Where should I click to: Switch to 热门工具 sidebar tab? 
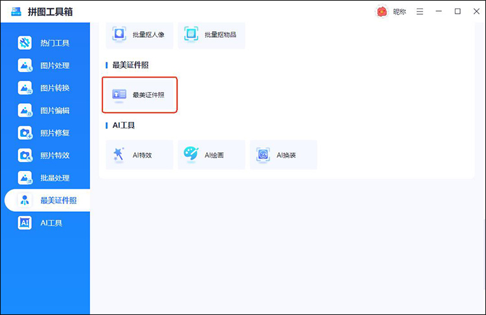(x=45, y=43)
